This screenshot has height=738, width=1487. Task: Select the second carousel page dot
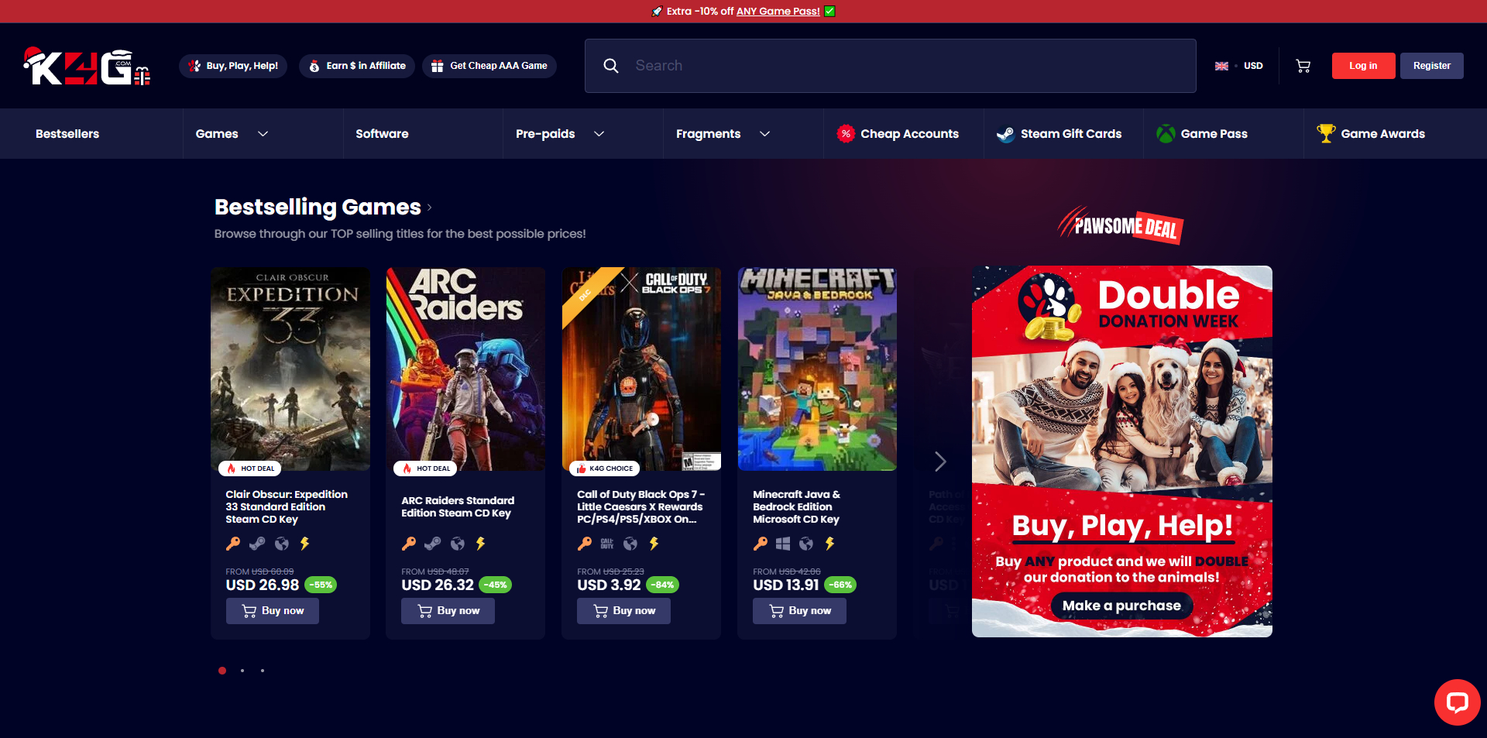242,671
